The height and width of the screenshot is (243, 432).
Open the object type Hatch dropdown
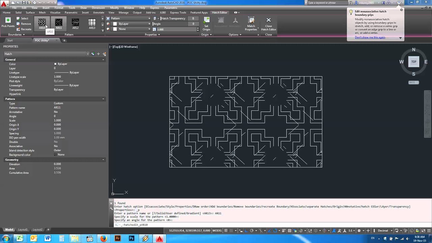(x=47, y=54)
